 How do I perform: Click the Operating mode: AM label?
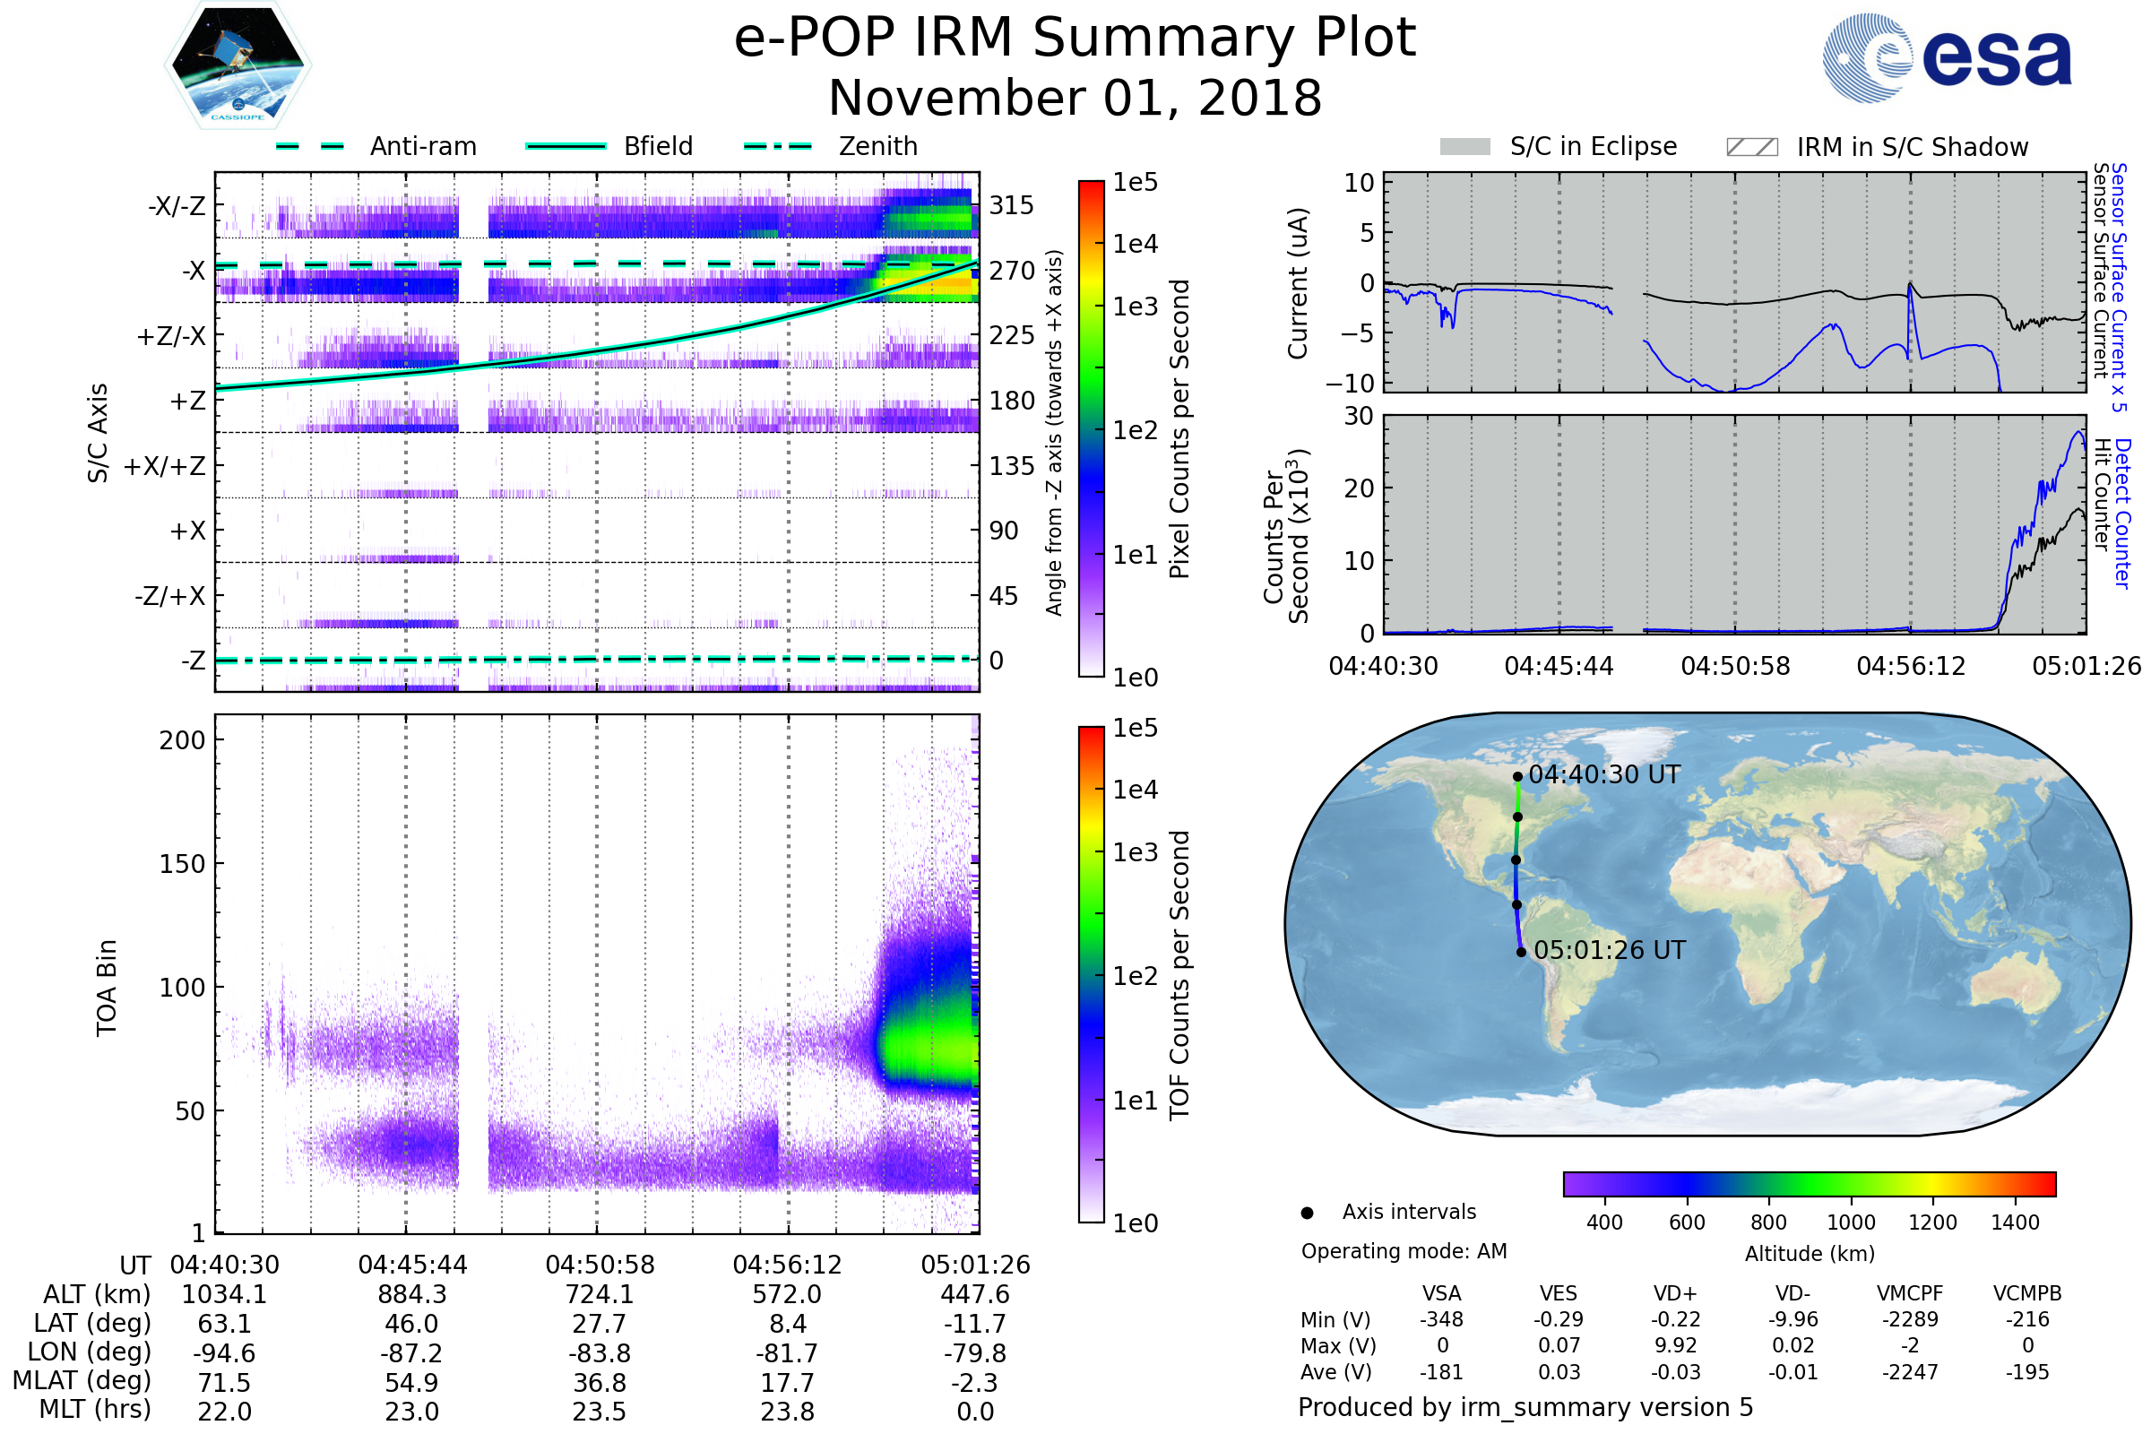1404,1251
